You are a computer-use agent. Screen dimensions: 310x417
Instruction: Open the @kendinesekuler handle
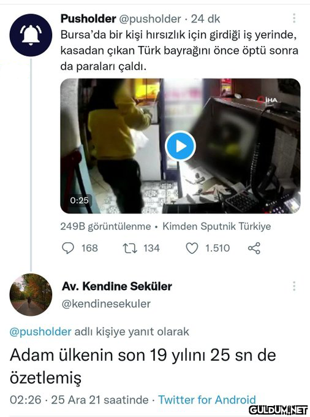106,304
